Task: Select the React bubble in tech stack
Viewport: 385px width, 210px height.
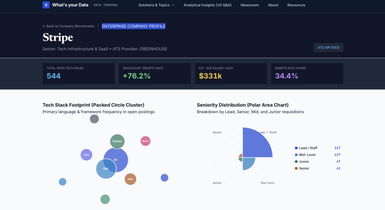Action: click(x=145, y=141)
